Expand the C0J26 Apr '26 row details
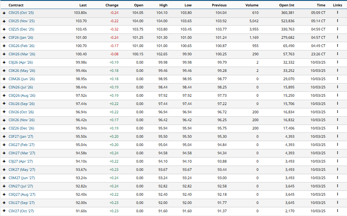Viewport: 347px width, 216px height. (x=4, y=62)
